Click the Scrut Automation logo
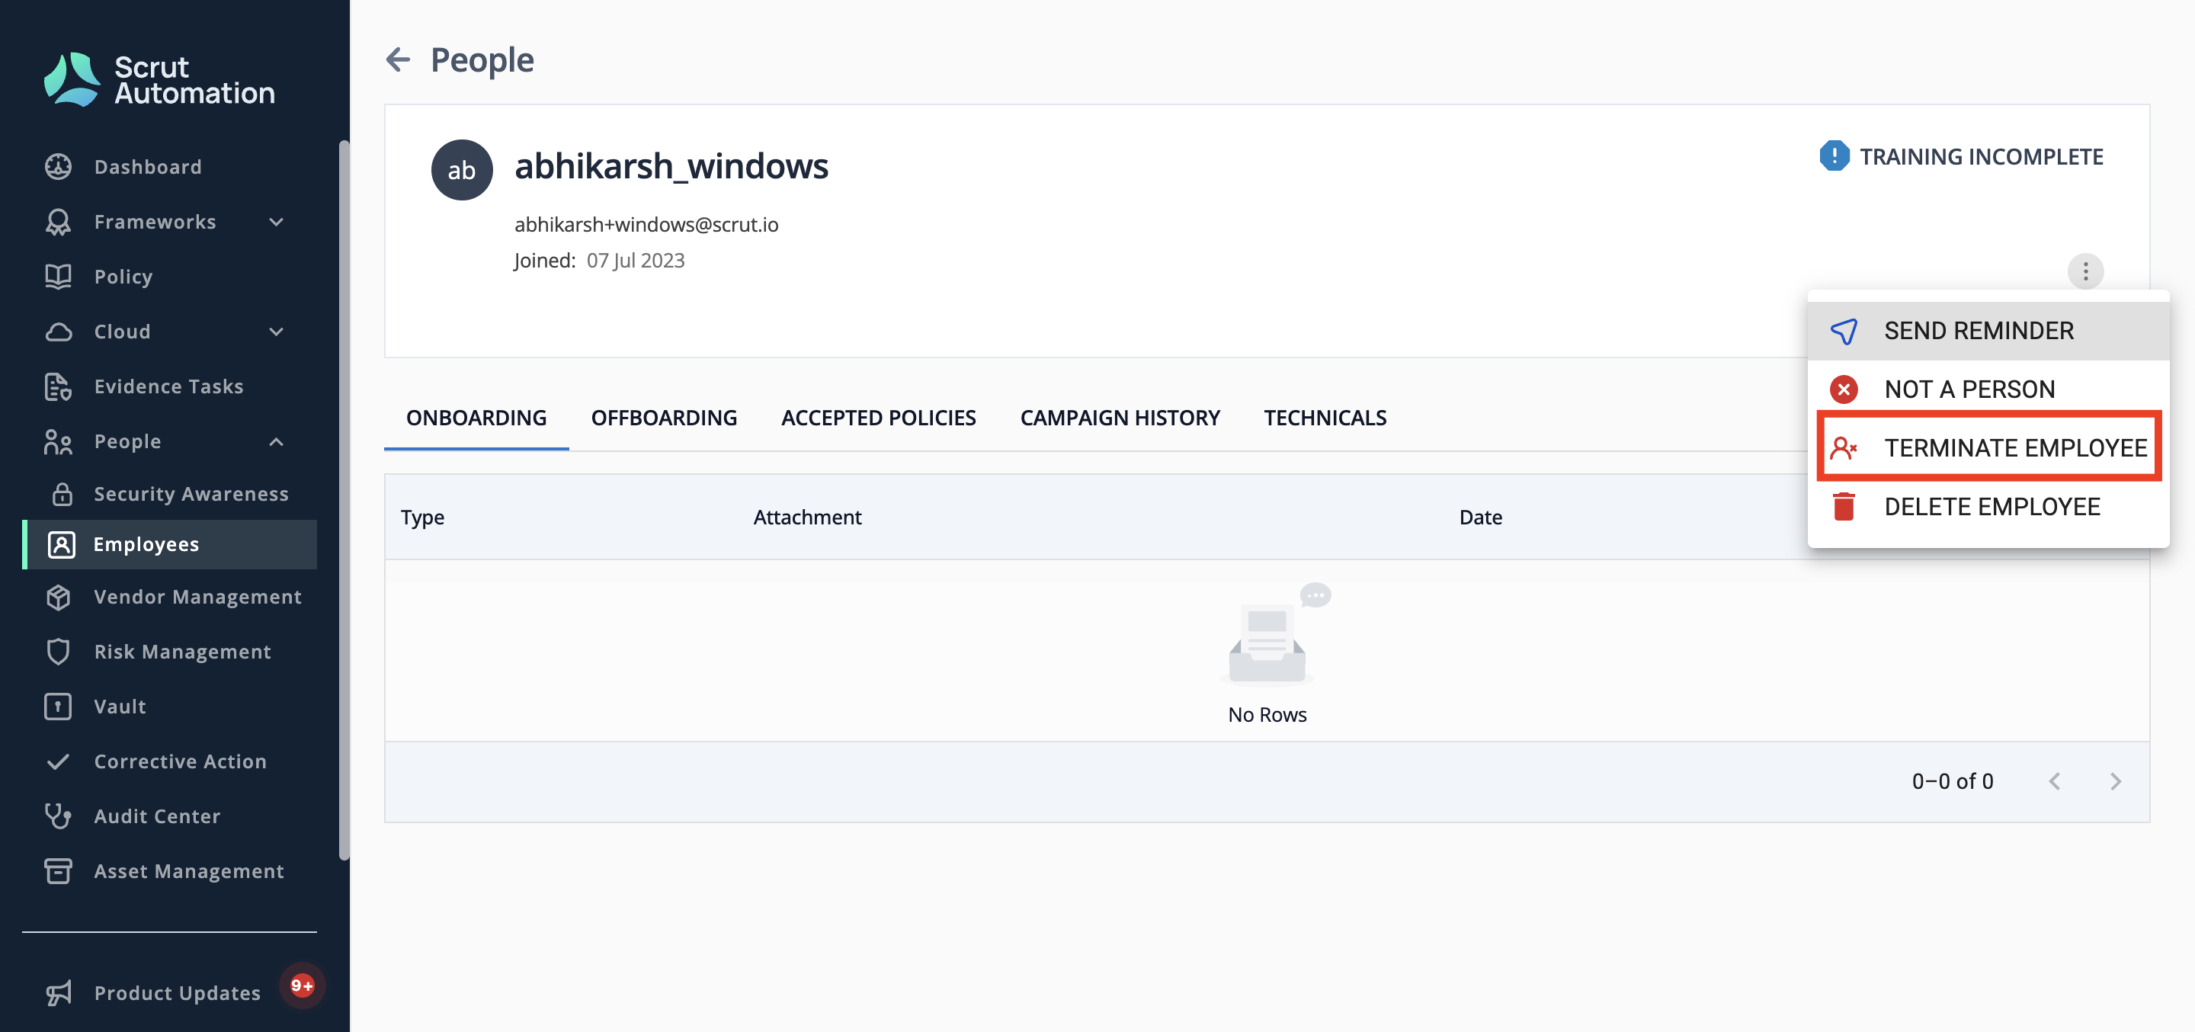 (x=159, y=79)
